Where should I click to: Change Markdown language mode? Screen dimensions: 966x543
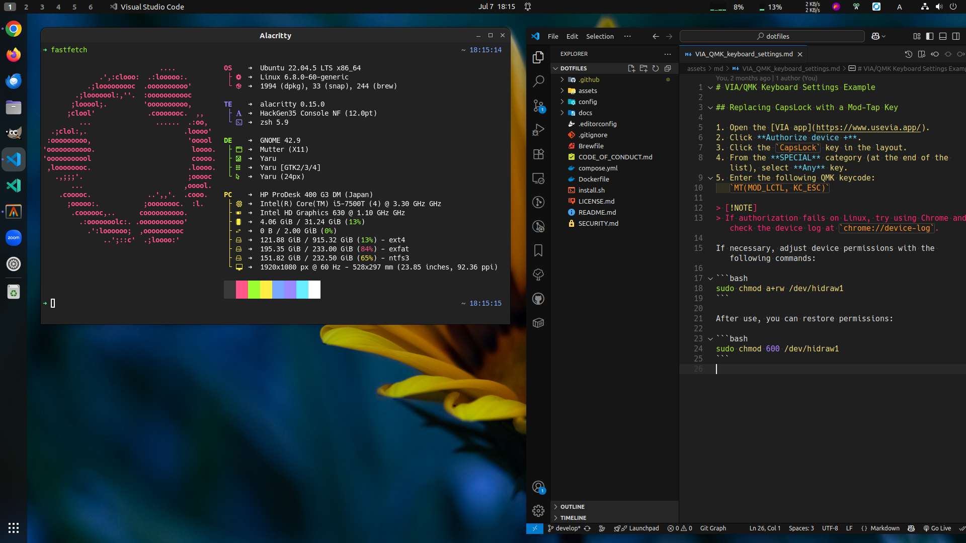tap(884, 528)
